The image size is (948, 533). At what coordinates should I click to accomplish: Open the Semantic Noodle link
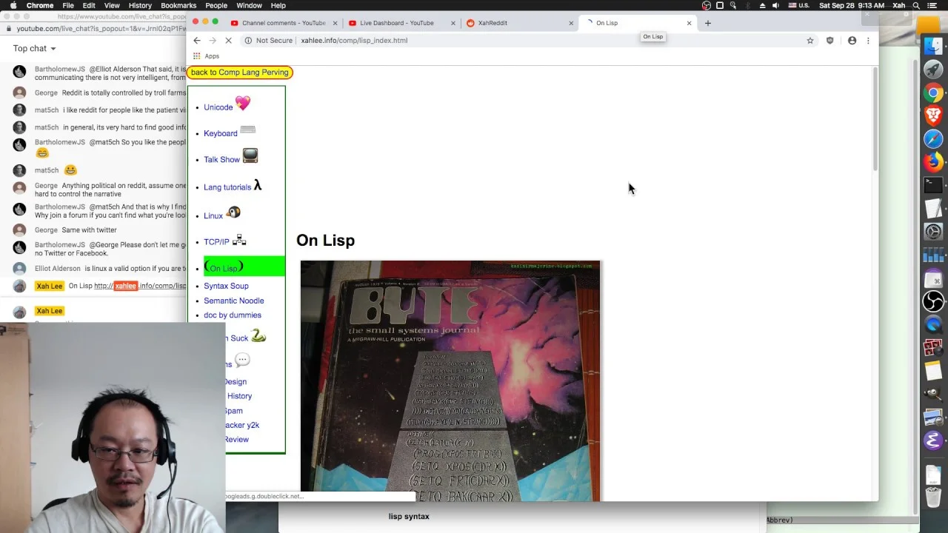click(x=234, y=301)
